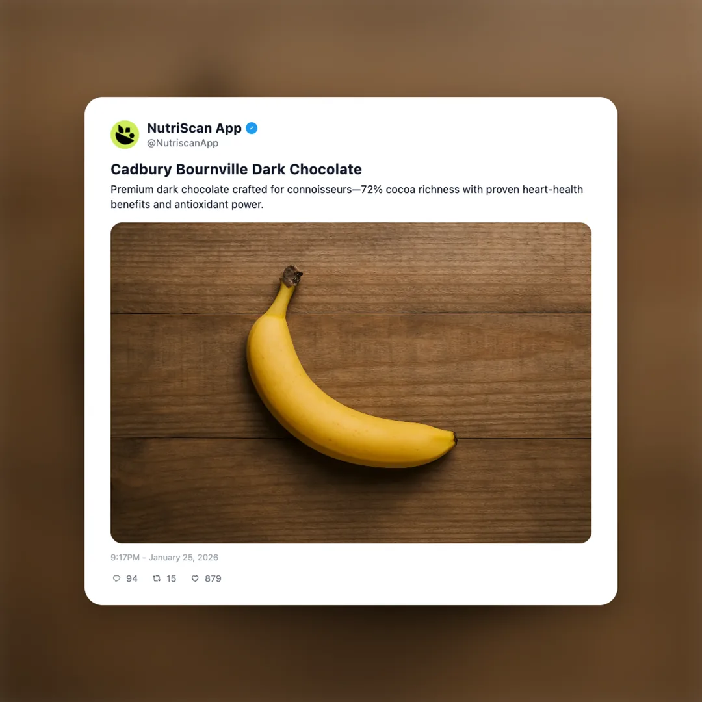Image resolution: width=702 pixels, height=702 pixels.
Task: Click the January 25, 2026 date
Action: point(183,558)
